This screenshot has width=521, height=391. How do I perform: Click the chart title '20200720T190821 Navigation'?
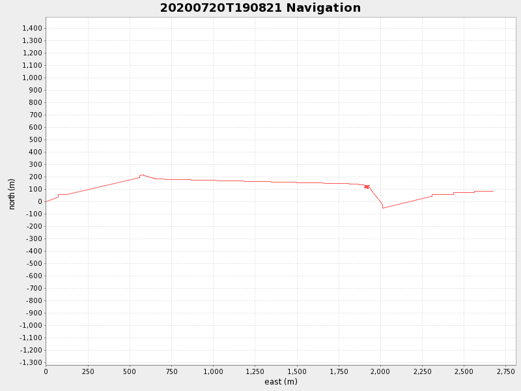[260, 8]
